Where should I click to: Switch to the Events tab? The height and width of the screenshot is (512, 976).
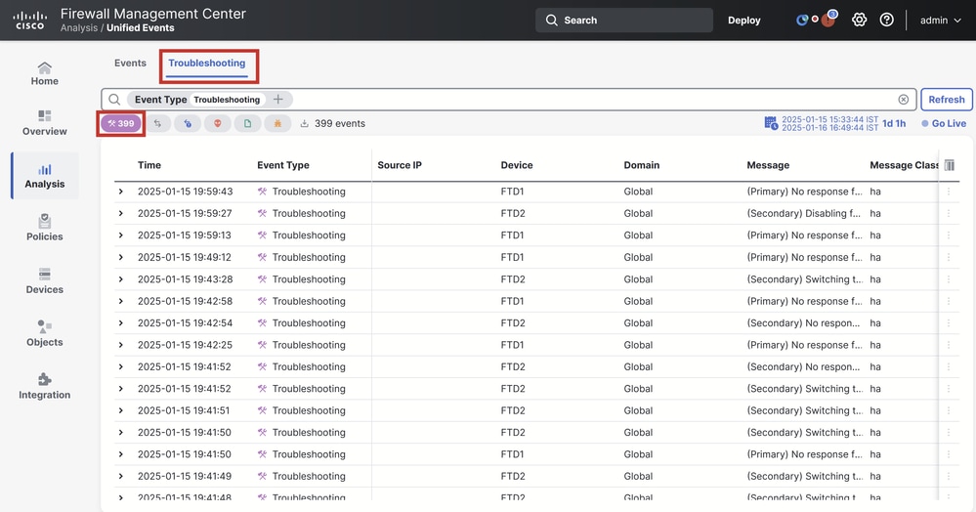[130, 63]
